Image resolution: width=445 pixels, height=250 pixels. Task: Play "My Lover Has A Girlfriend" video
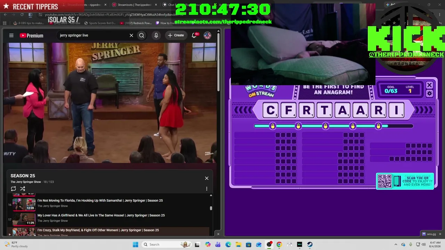[101, 215]
